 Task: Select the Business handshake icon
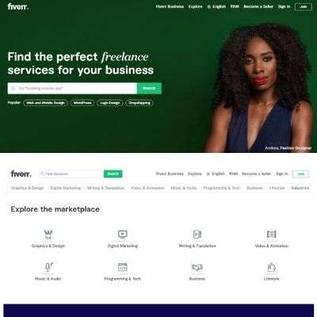point(197,267)
